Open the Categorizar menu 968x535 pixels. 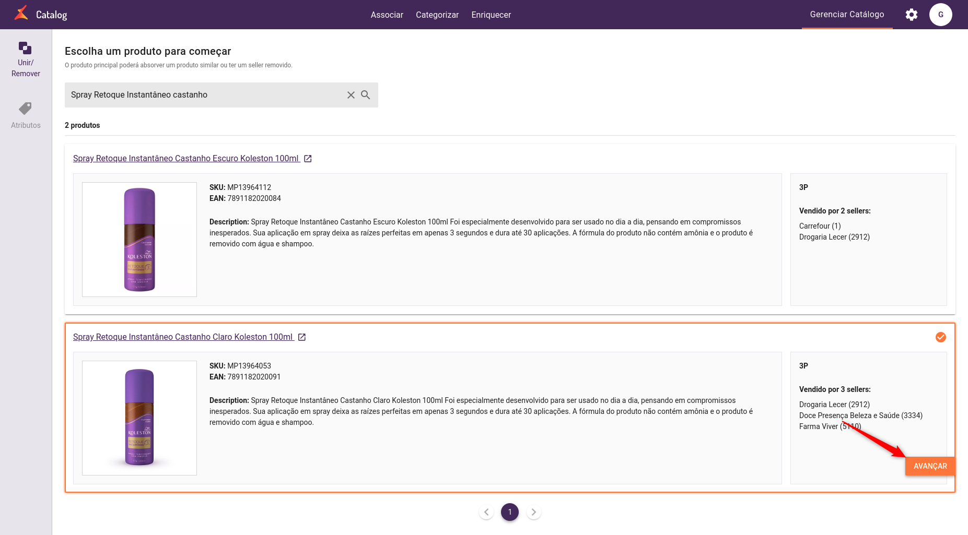(x=437, y=15)
